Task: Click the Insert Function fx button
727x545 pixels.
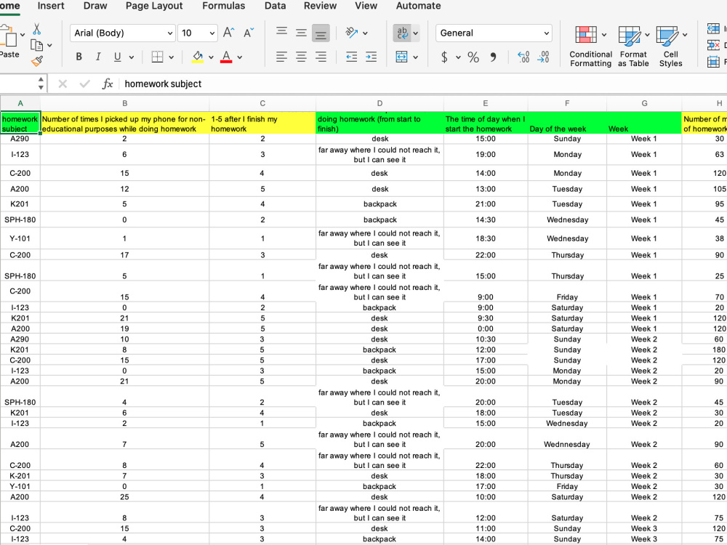Action: coord(107,84)
